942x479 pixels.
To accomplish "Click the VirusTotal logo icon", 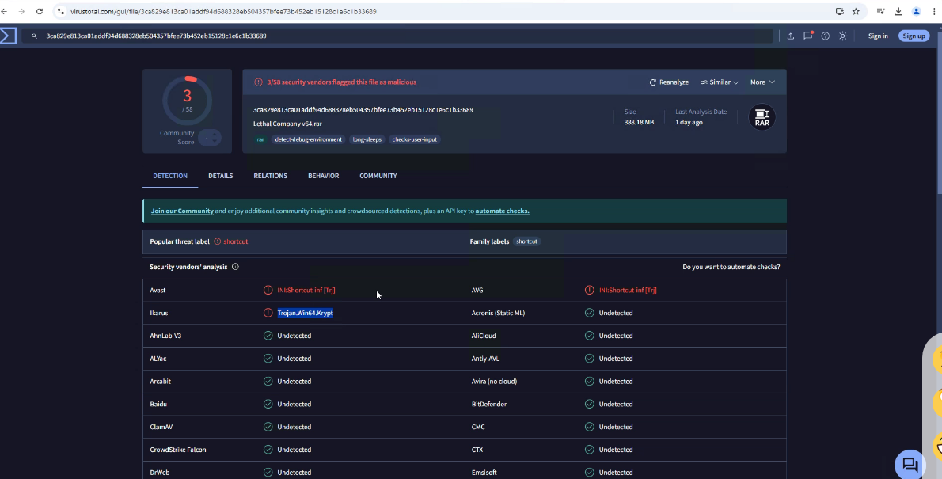I will coord(8,36).
